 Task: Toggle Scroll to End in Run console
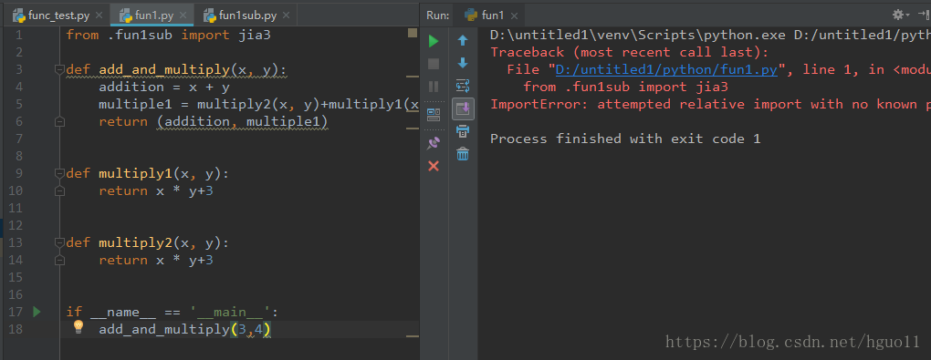463,108
